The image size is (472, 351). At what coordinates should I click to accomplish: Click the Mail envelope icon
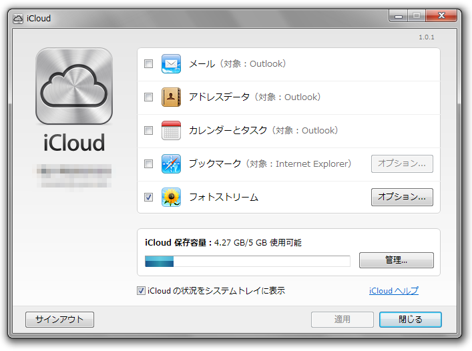point(172,64)
